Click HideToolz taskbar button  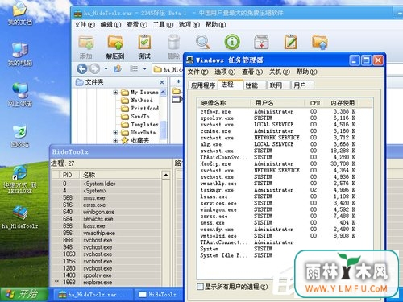point(159,295)
